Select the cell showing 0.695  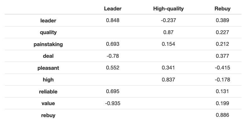coord(113,92)
